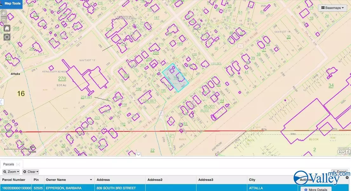
Task: Sort by the Owner Name column header
Action: (x=56, y=180)
